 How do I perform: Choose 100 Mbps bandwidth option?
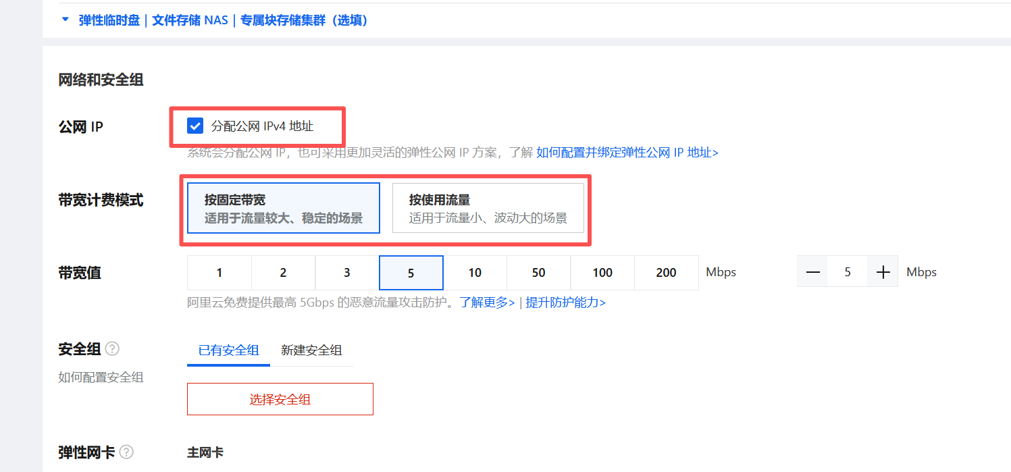(x=602, y=273)
